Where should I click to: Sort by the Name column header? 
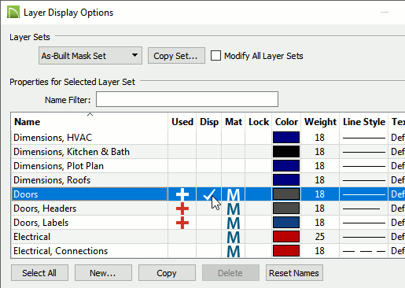pos(89,122)
